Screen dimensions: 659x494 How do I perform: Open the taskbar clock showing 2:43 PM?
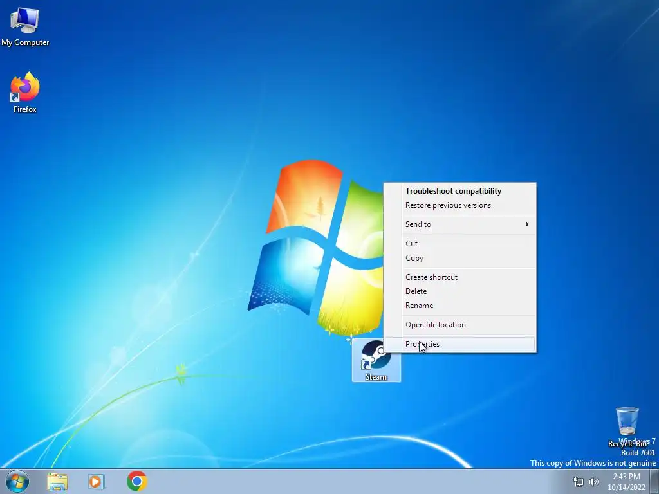pos(626,482)
